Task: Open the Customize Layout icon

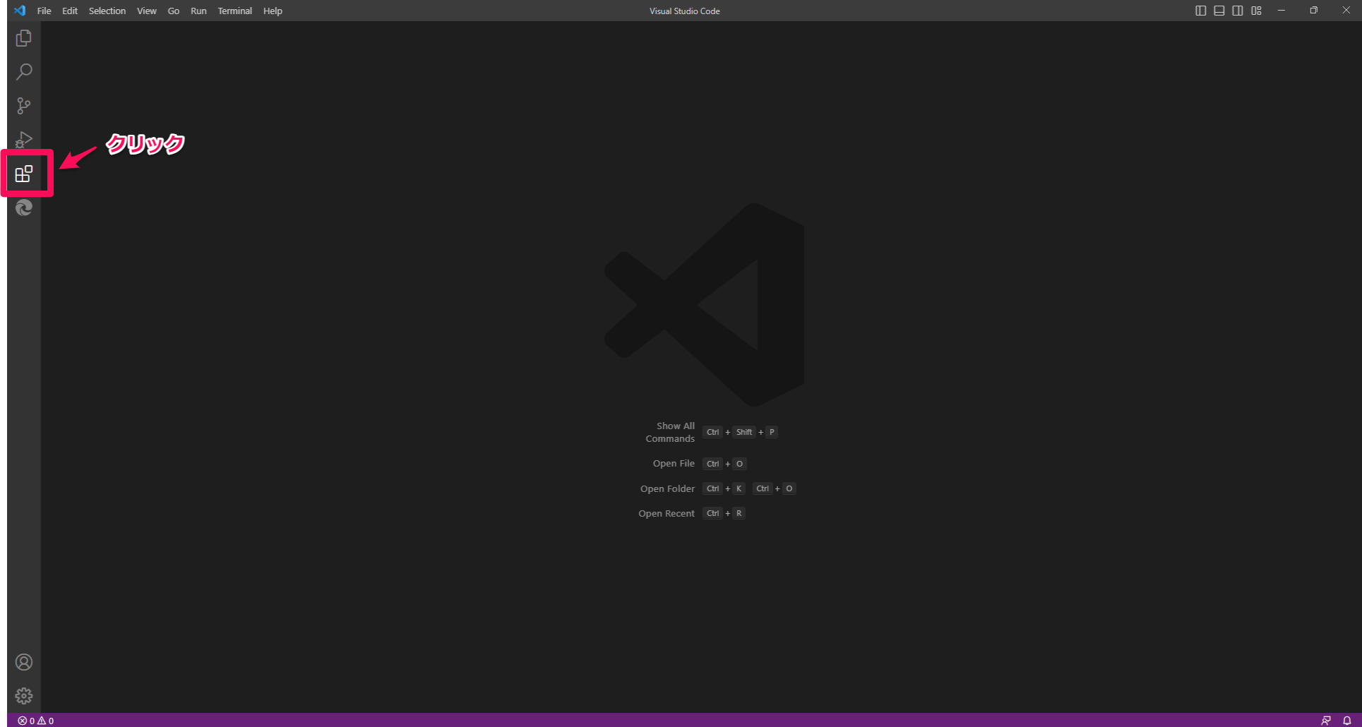Action: [x=1256, y=11]
